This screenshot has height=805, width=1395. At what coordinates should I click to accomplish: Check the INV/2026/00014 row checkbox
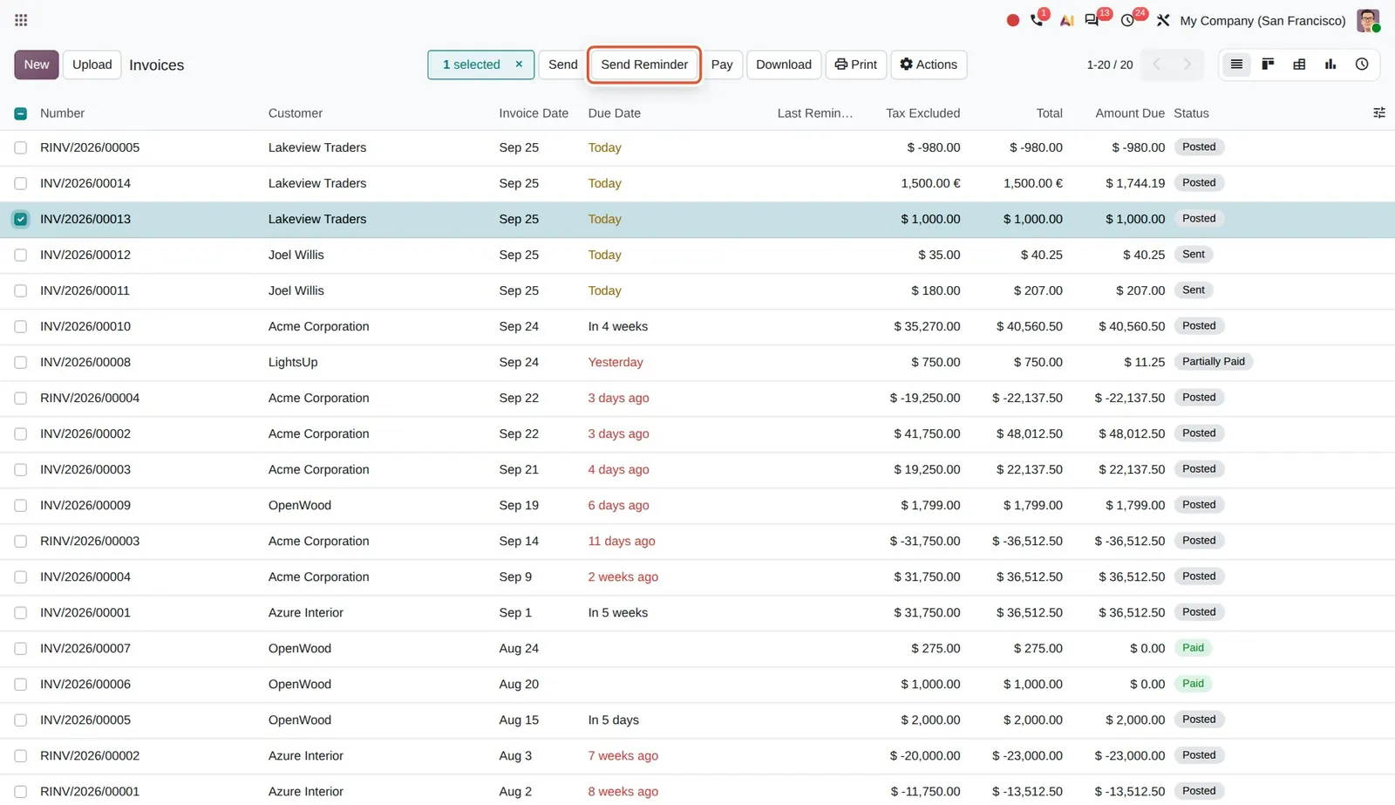(x=21, y=184)
